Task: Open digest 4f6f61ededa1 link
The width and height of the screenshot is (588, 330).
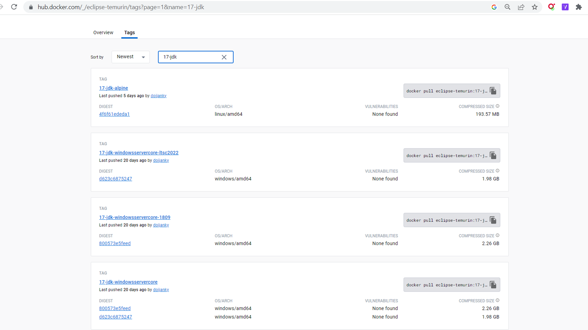Action: point(114,114)
